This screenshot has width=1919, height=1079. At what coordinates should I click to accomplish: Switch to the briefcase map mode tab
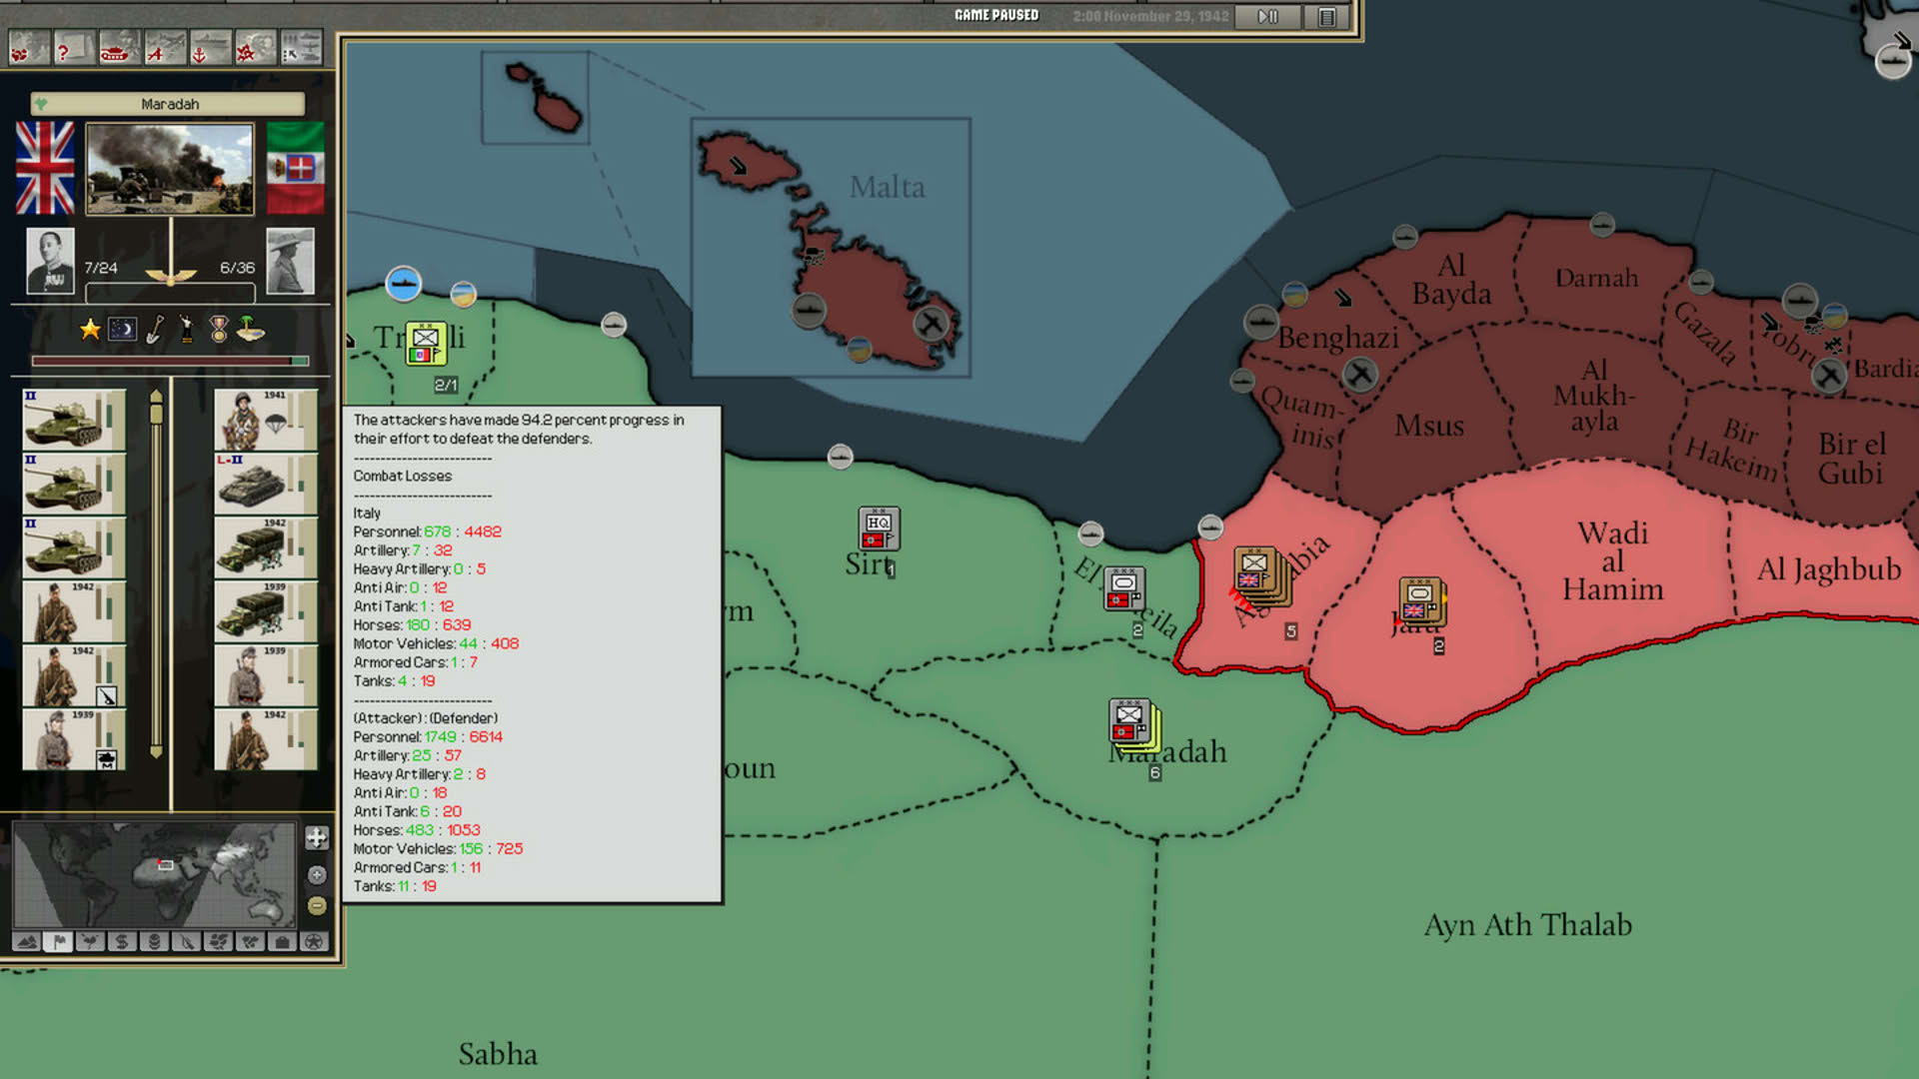tap(282, 941)
